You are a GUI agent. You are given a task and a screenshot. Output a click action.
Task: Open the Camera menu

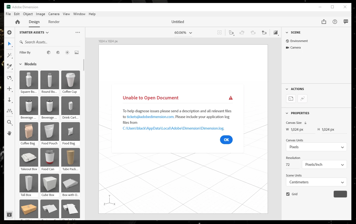tap(54, 14)
